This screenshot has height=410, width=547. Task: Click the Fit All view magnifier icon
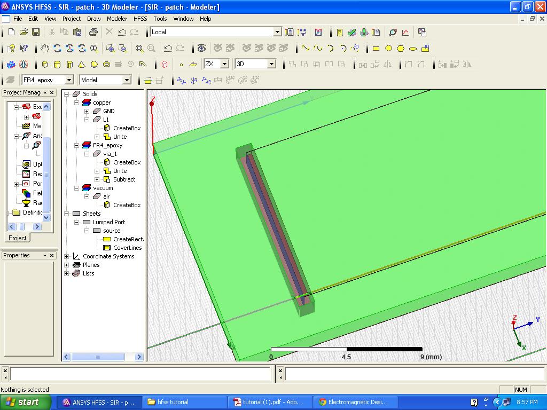tap(139, 48)
